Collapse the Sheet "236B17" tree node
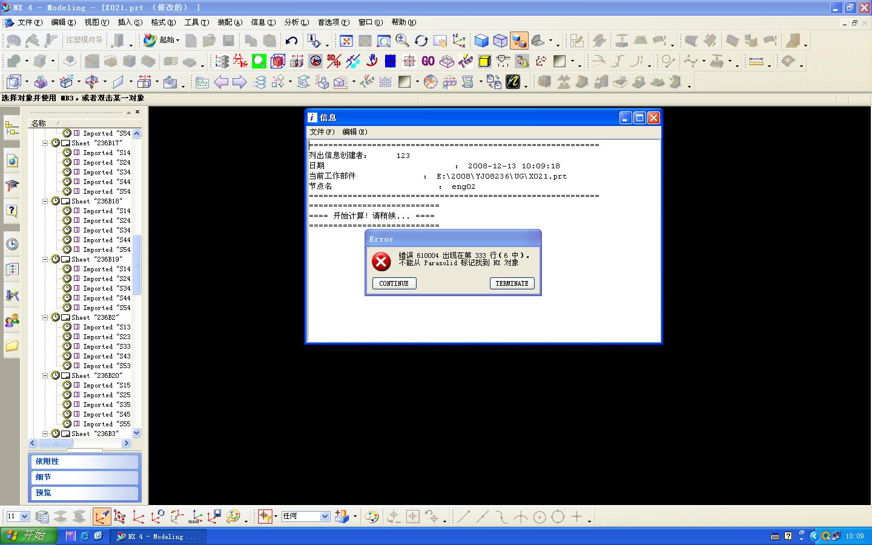This screenshot has width=872, height=545. (x=45, y=143)
